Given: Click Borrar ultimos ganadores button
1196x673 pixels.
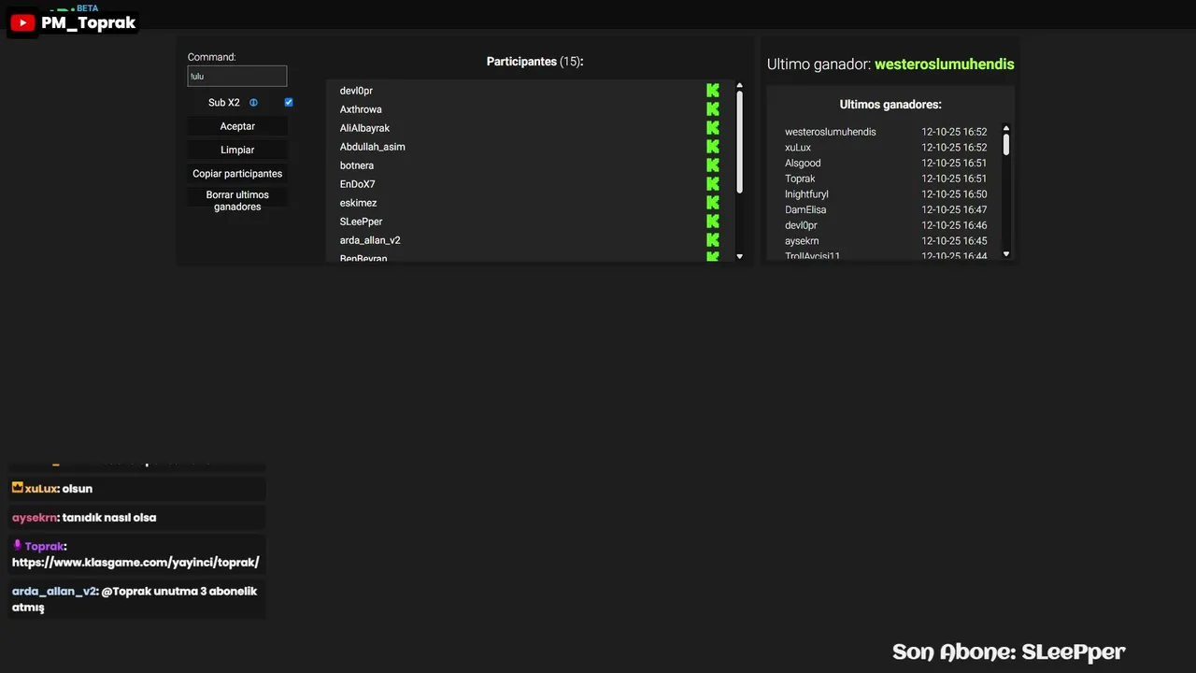Looking at the screenshot, I should 237,201.
